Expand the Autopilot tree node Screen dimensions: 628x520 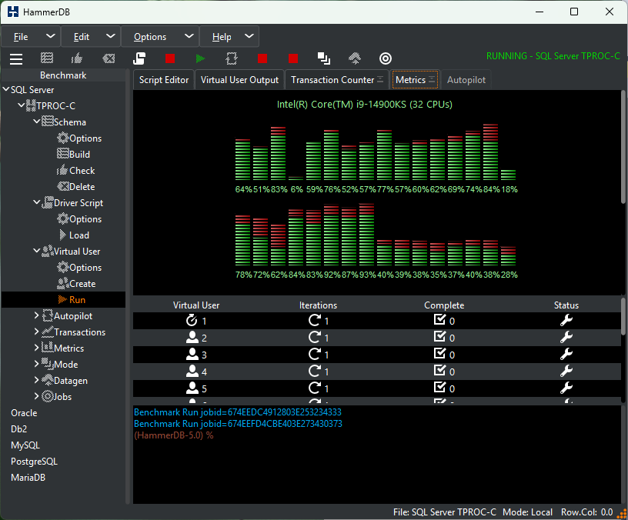(36, 316)
